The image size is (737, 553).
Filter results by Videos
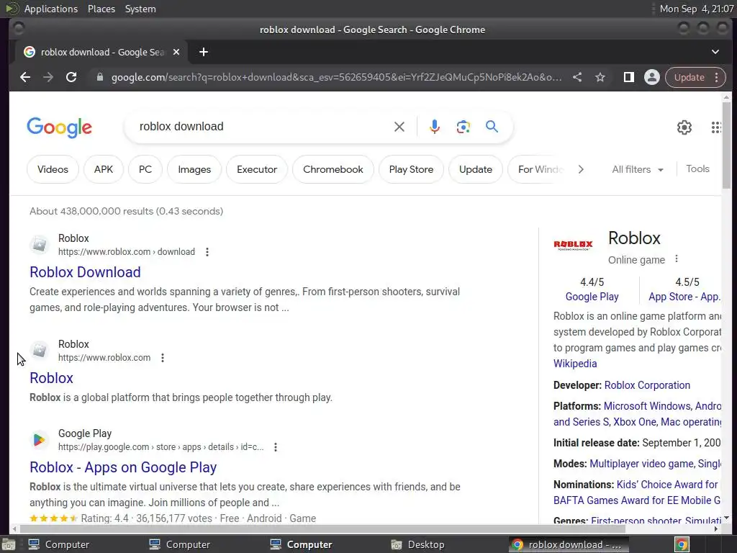[53, 169]
